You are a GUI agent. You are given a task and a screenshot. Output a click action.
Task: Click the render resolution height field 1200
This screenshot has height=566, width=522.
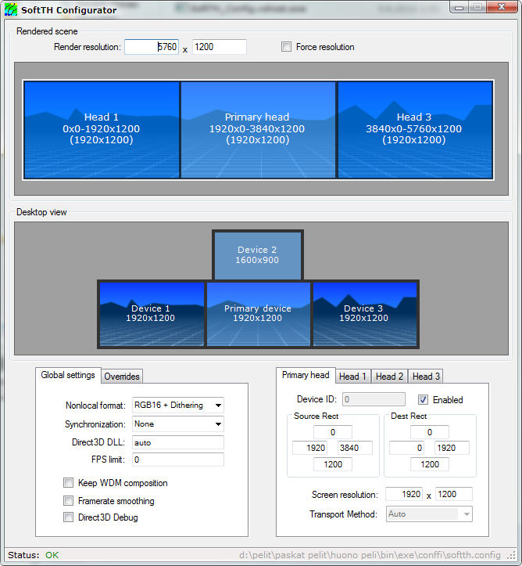click(220, 47)
